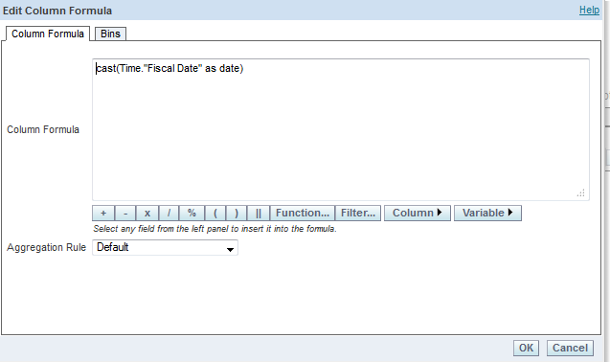Insert the multiply x operator

point(147,214)
